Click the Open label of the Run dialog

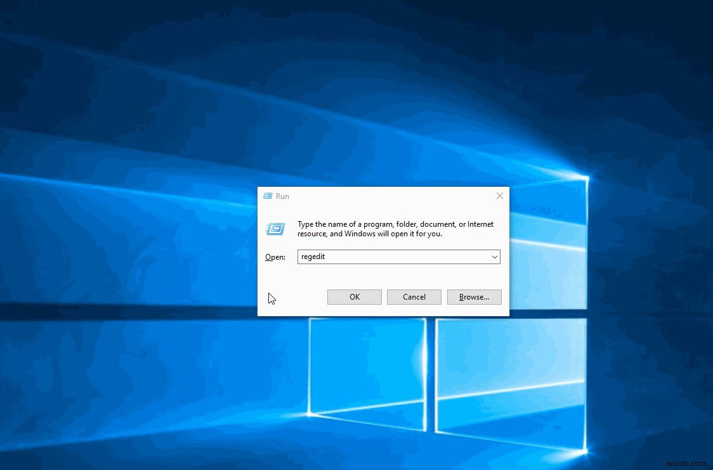tap(275, 257)
